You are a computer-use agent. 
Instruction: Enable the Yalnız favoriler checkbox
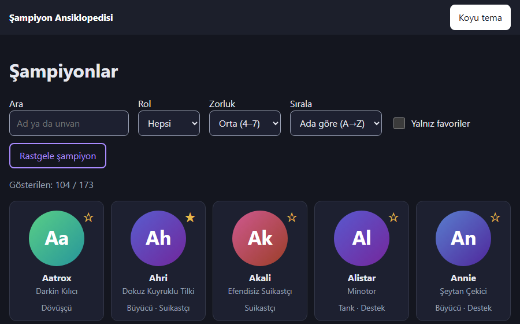coord(399,123)
